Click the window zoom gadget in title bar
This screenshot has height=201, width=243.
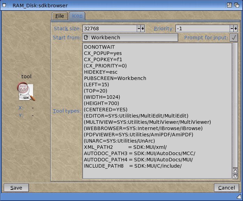(x=229, y=5)
